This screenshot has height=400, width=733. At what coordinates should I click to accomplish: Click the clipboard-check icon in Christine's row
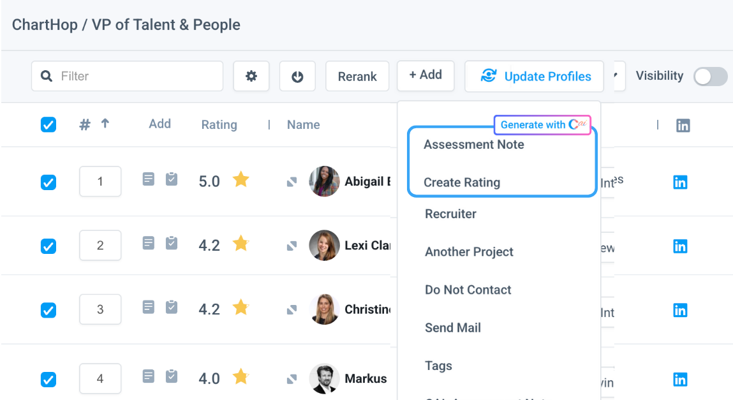pyautogui.click(x=172, y=307)
